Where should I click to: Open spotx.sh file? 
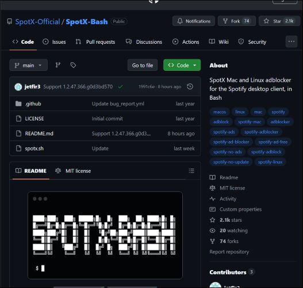(x=34, y=148)
